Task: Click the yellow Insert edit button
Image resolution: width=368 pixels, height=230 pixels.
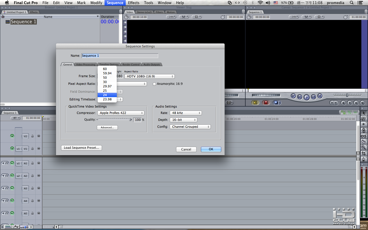Action: 255,103
